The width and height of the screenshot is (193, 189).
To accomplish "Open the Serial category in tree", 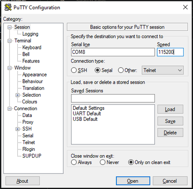I will click(x=28, y=135).
